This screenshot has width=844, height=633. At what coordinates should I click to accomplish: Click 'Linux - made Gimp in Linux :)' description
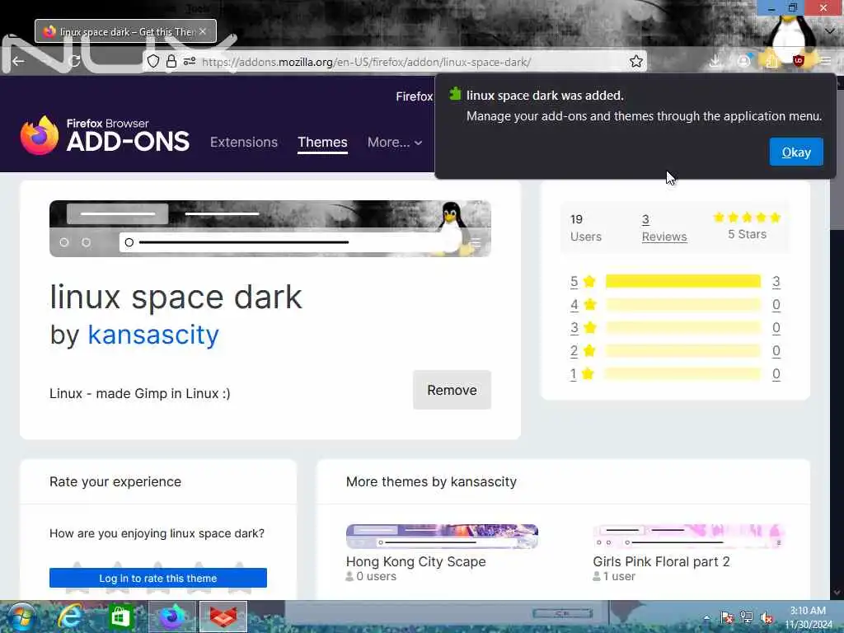(140, 393)
